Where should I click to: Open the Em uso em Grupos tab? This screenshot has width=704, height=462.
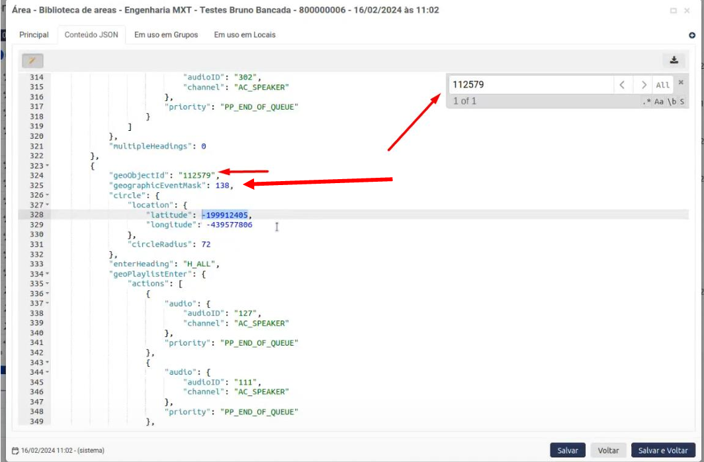pyautogui.click(x=166, y=34)
